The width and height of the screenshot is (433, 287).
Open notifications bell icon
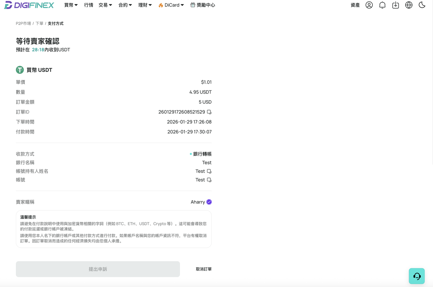click(x=382, y=5)
